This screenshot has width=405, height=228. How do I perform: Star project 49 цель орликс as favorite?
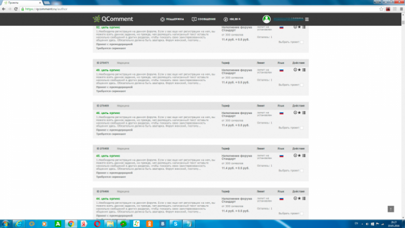point(299,70)
